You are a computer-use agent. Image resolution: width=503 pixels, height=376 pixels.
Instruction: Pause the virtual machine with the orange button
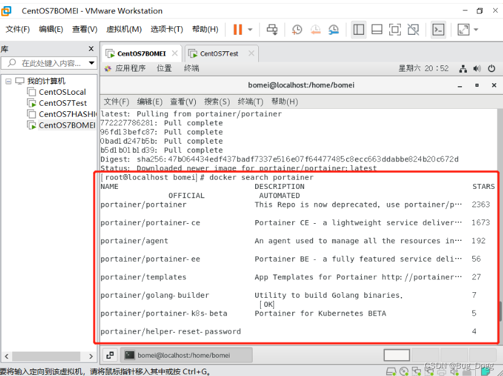tap(237, 29)
